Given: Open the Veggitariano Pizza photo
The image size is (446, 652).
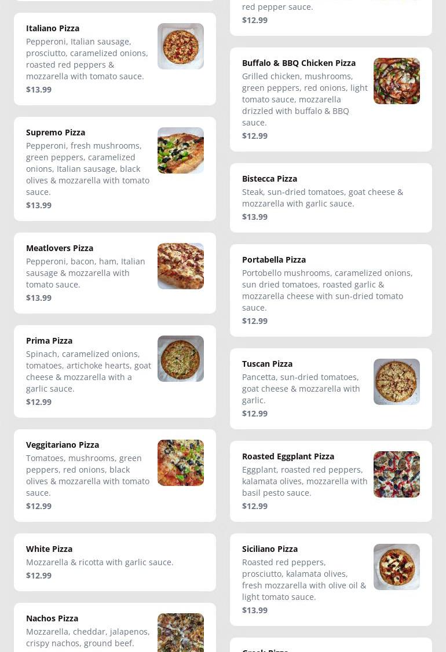Looking at the screenshot, I should pyautogui.click(x=180, y=463).
